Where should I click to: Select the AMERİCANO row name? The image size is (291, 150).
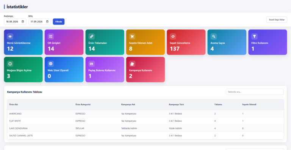click(x=15, y=114)
